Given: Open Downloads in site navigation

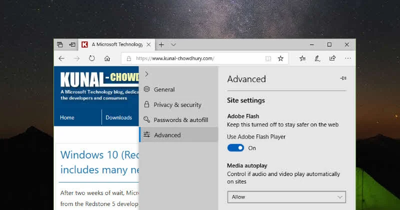Looking at the screenshot, I should coord(118,117).
